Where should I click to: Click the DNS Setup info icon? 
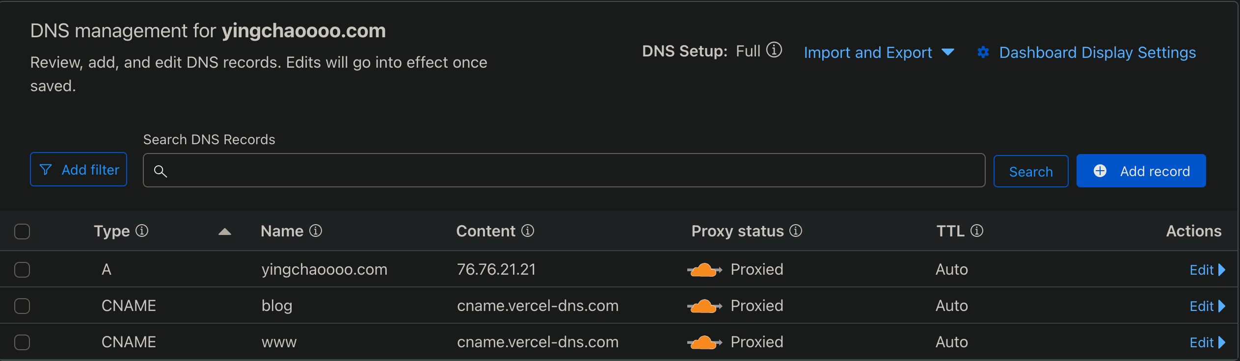point(774,50)
